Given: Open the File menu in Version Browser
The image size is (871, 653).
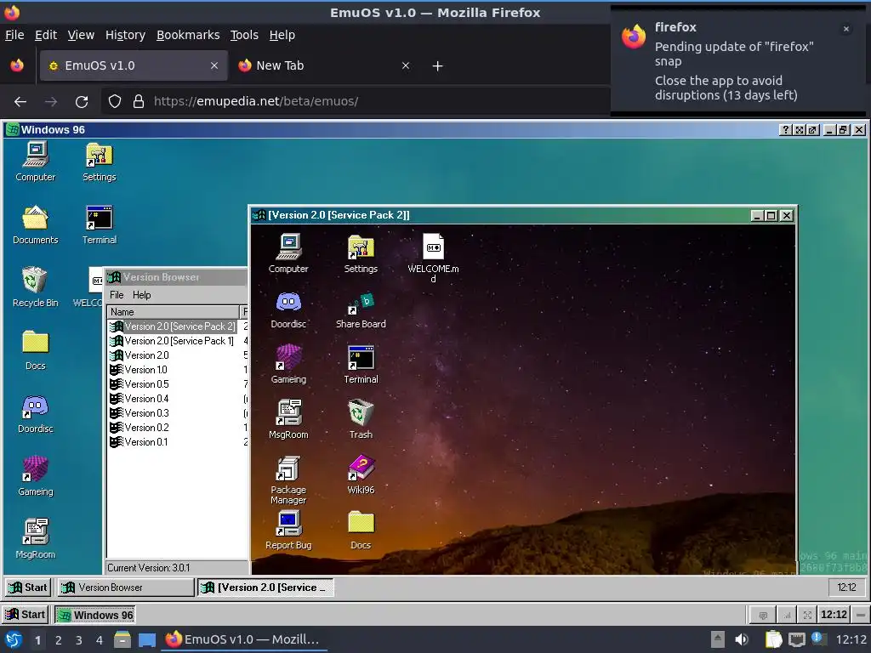Looking at the screenshot, I should [x=117, y=295].
